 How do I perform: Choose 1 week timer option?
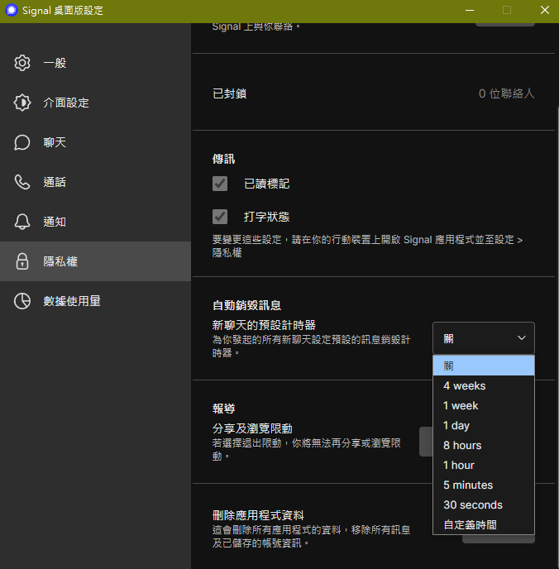pyautogui.click(x=484, y=406)
